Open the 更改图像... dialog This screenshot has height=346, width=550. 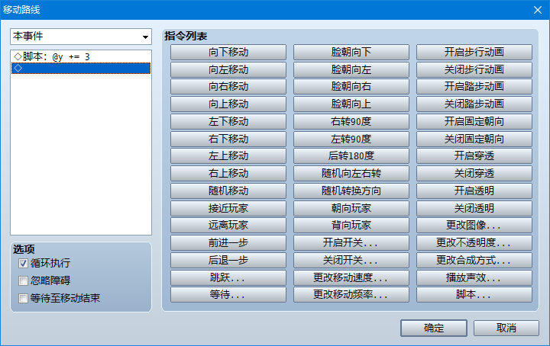(474, 226)
